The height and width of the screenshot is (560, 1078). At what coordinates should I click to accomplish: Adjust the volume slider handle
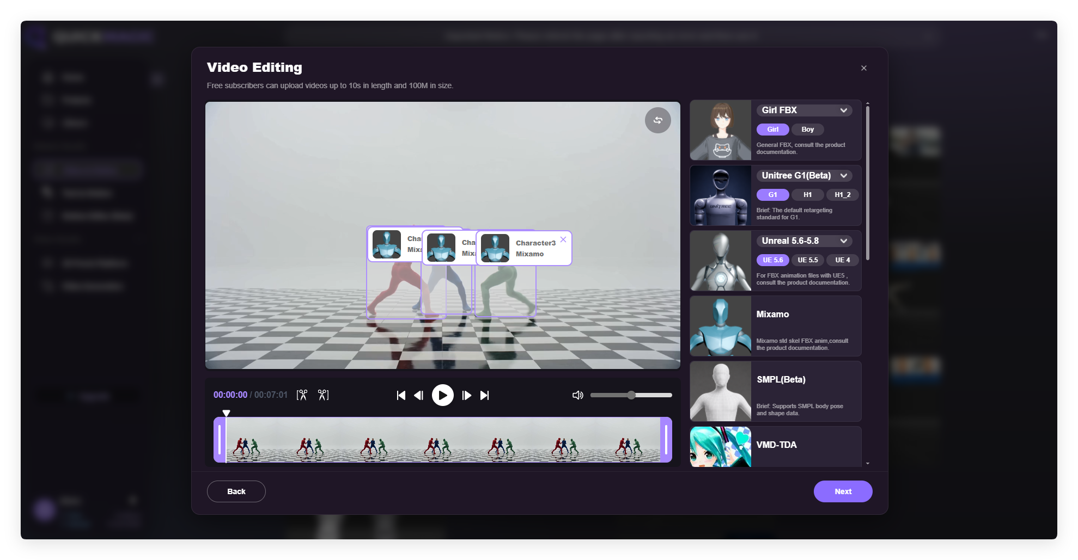pos(631,395)
